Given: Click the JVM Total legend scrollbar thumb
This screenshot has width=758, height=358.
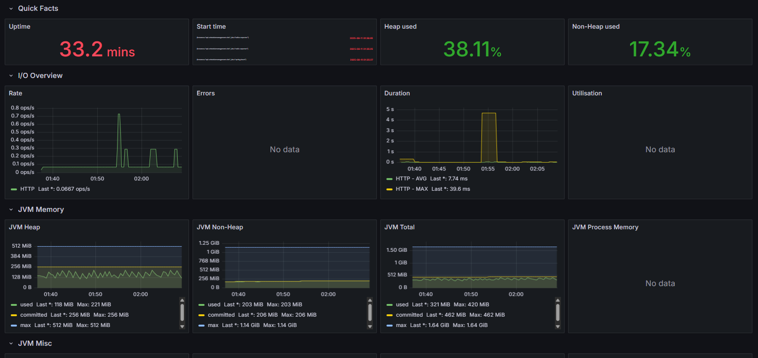Looking at the screenshot, I should 558,312.
